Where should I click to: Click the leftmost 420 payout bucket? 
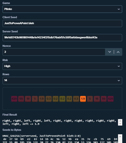pos(14,99)
